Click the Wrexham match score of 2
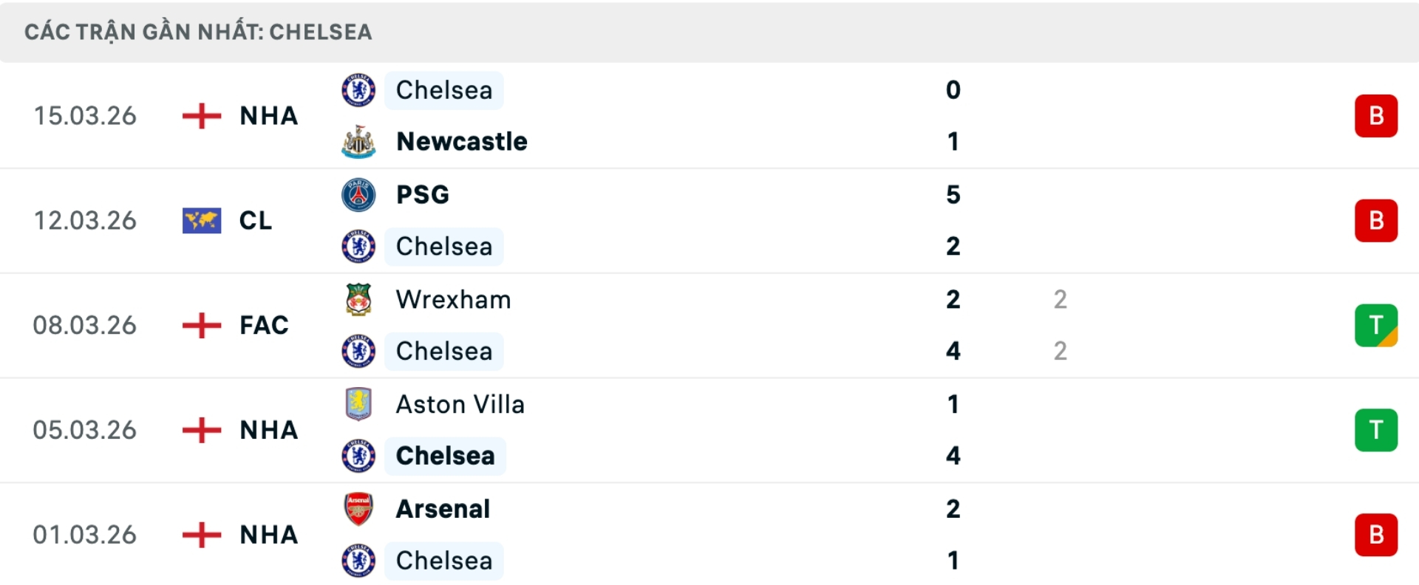 (954, 299)
